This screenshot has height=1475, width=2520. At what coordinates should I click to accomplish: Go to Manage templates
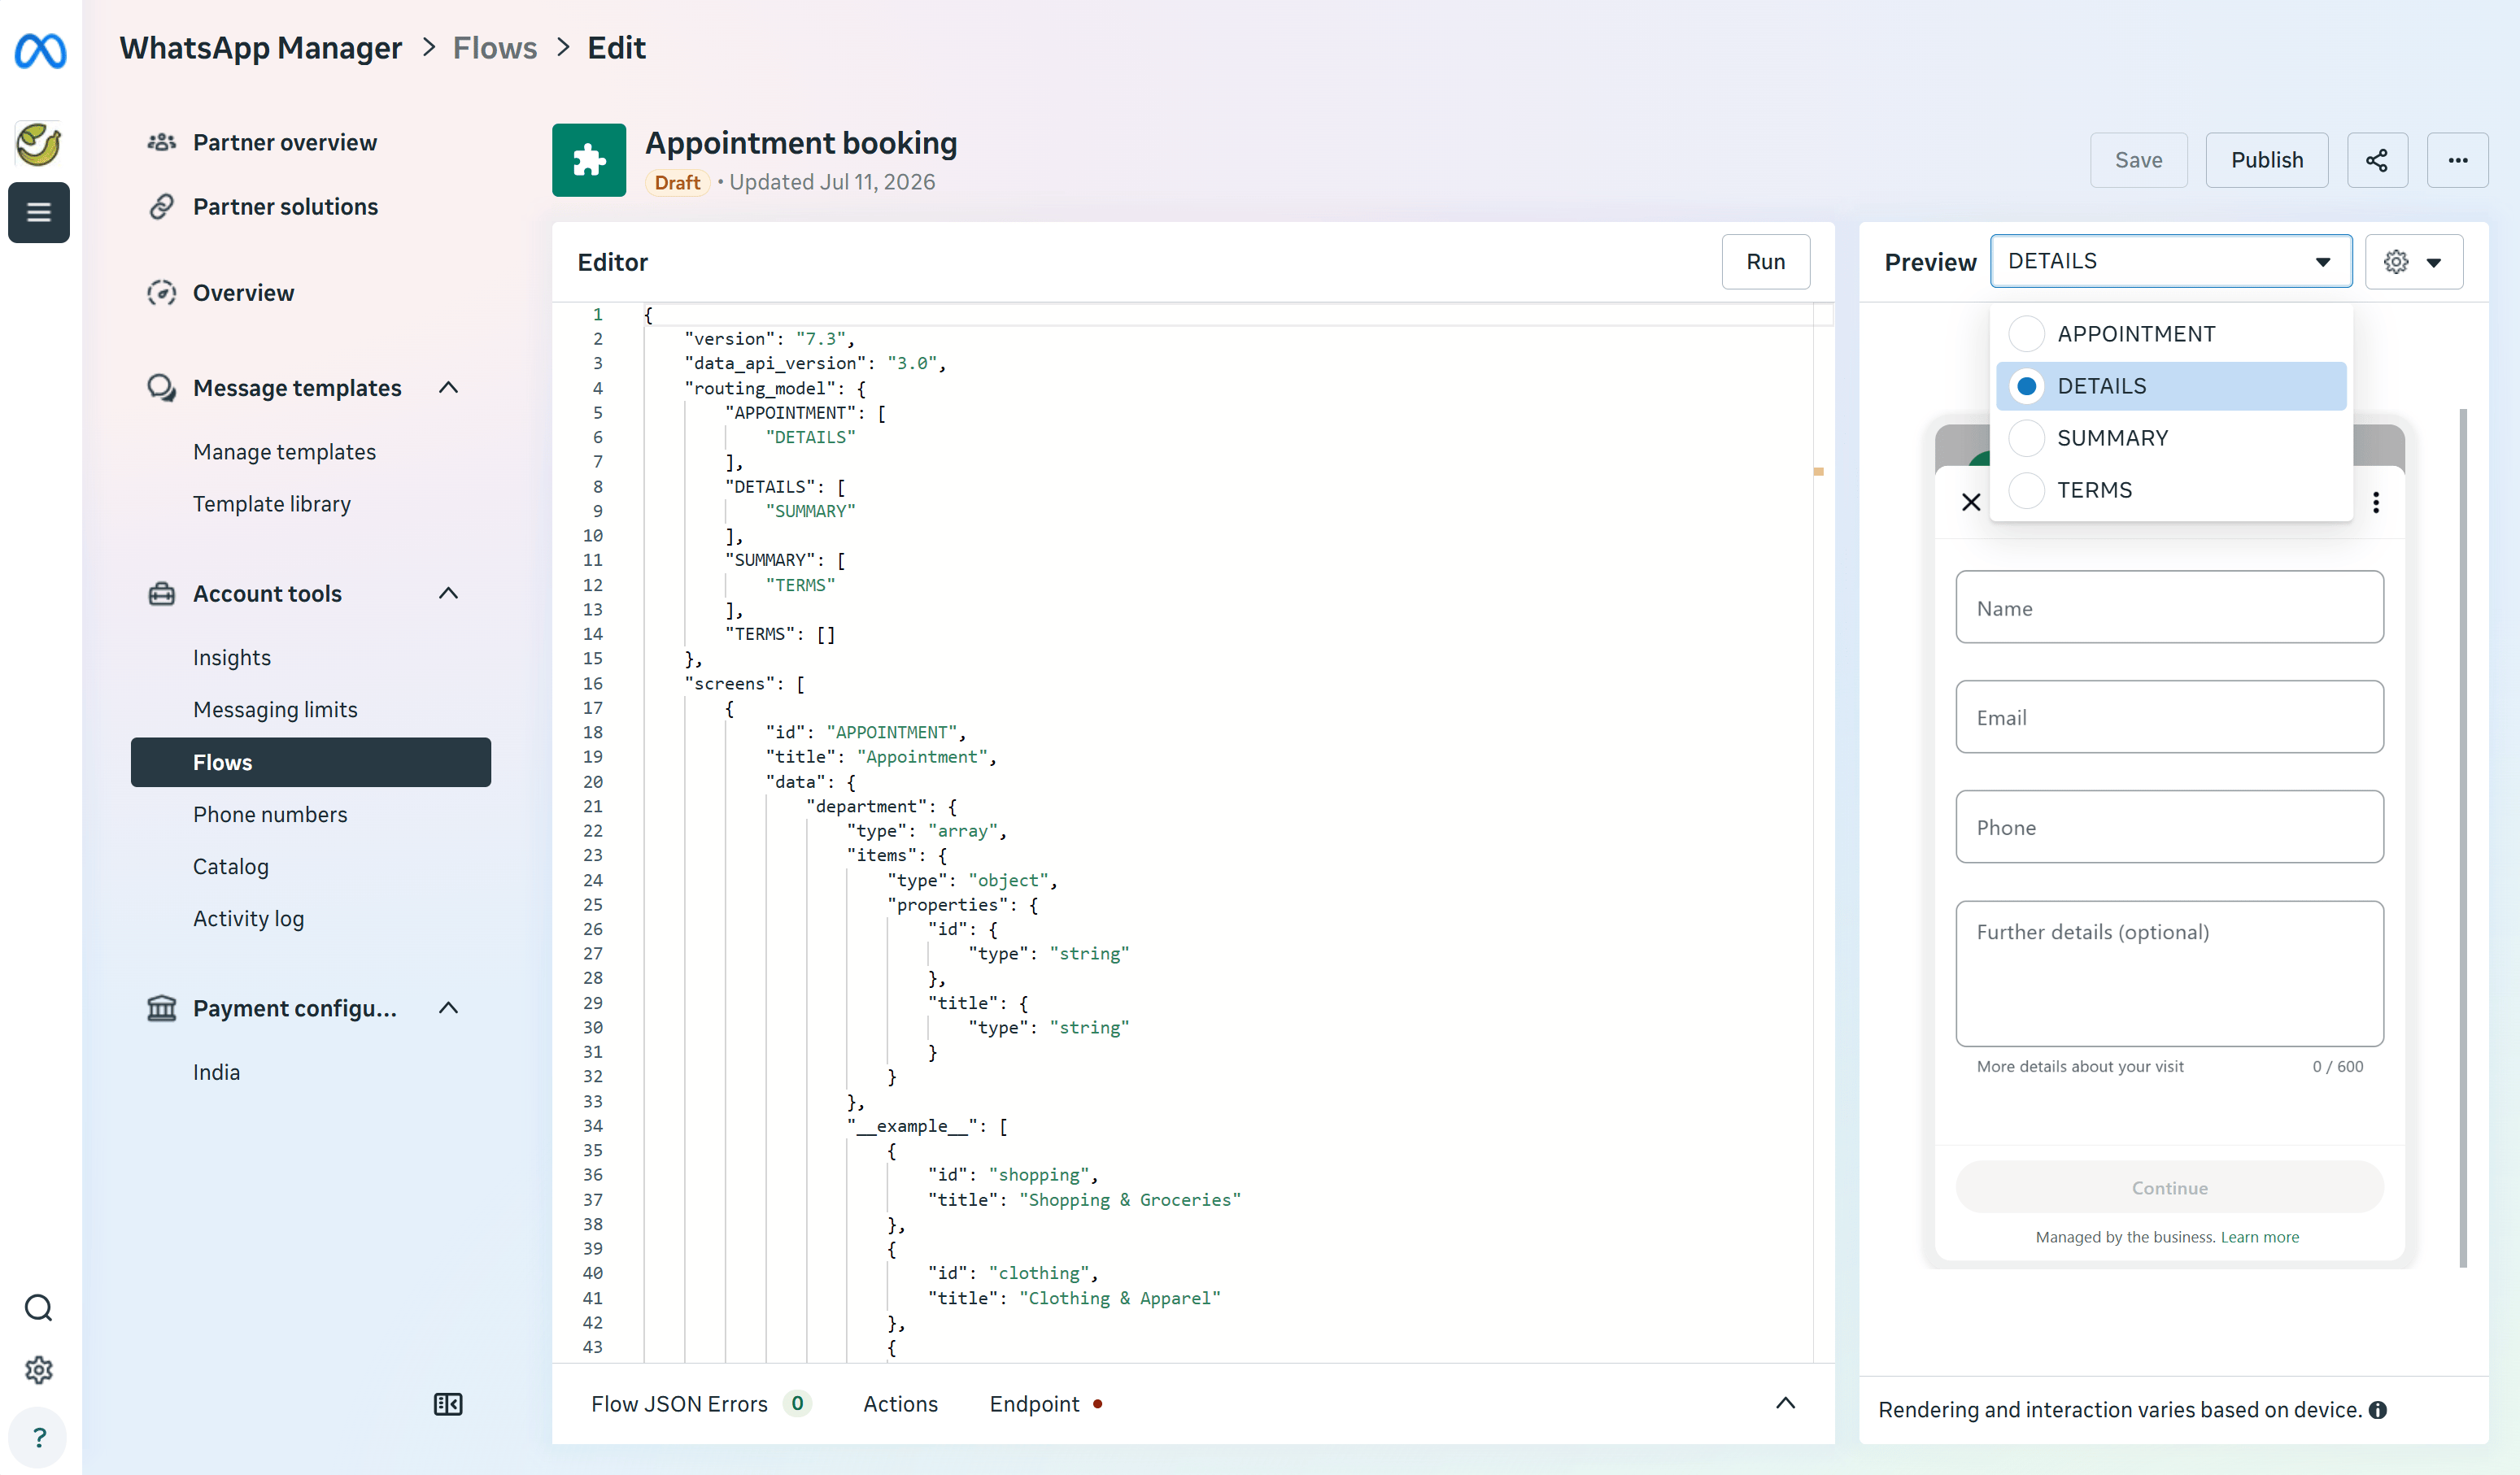[284, 452]
